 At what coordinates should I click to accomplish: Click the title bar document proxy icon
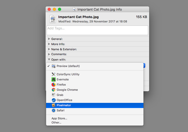tap(74, 9)
